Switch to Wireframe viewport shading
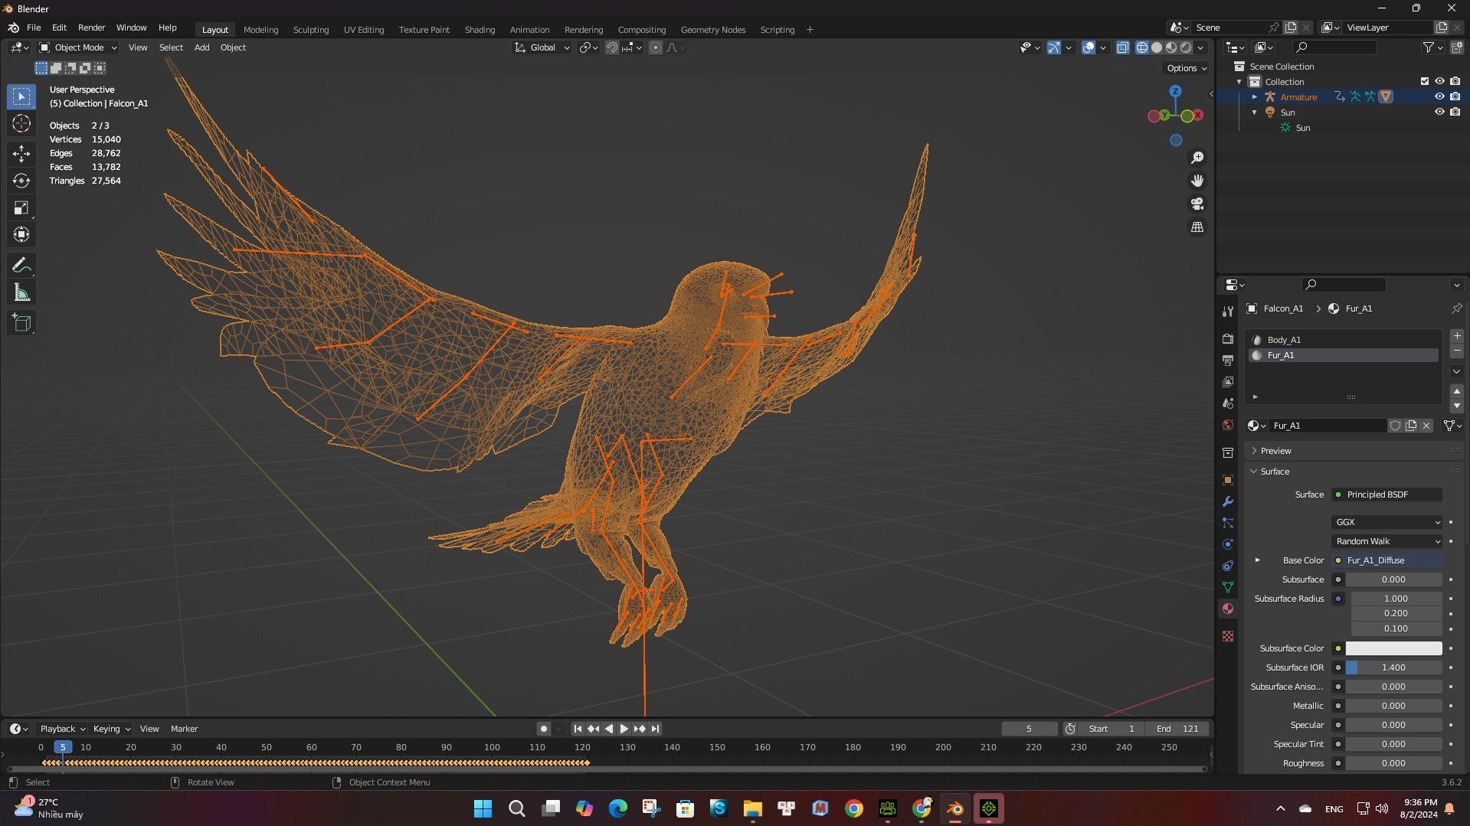 coord(1141,47)
